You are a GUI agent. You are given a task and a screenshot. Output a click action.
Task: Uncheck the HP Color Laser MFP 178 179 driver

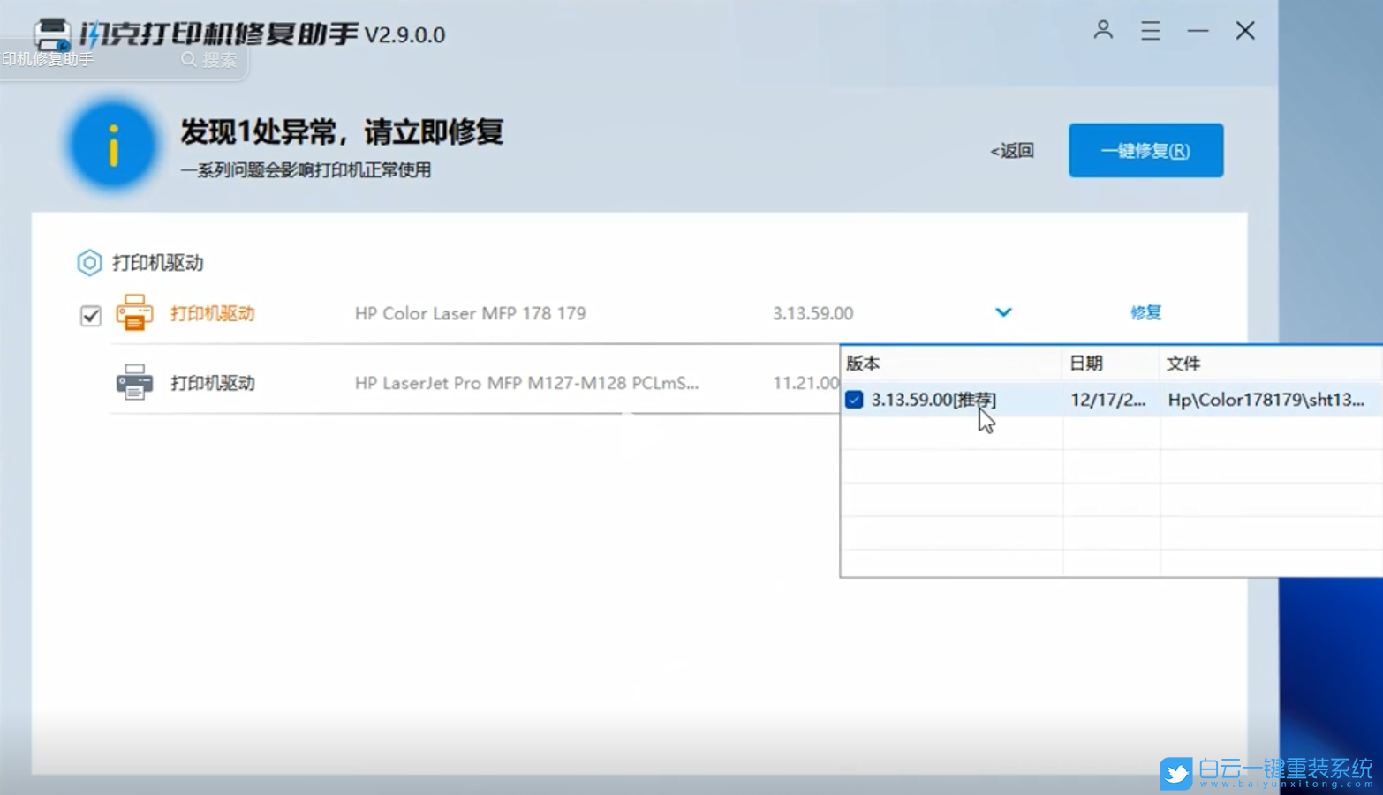pos(89,315)
